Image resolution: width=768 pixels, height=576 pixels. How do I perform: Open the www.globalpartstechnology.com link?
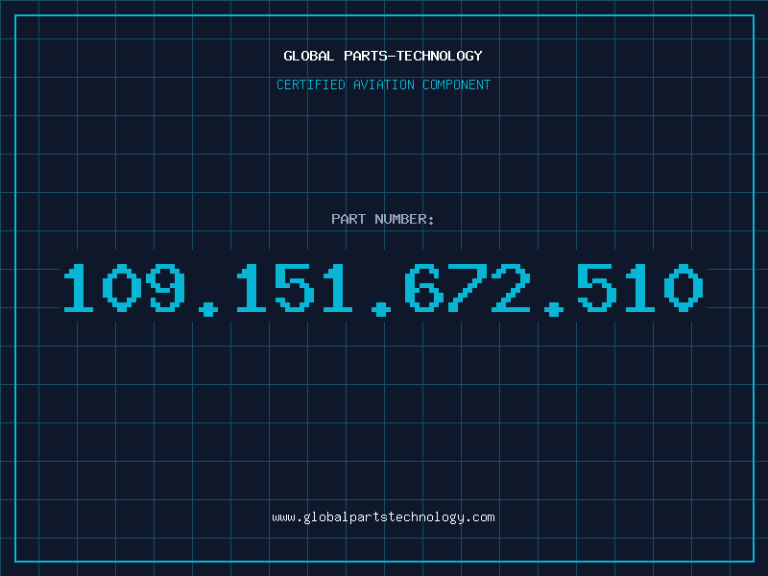click(383, 517)
